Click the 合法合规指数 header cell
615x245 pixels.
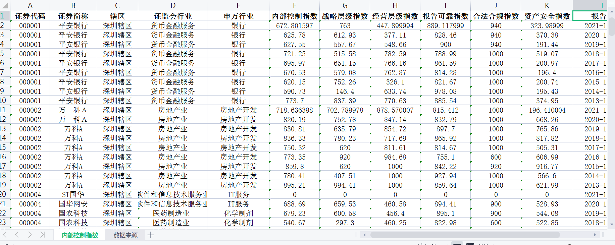496,16
